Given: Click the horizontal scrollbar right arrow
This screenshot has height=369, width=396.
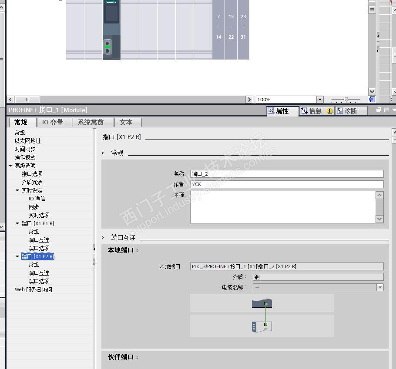Looking at the screenshot, I should click(x=249, y=100).
